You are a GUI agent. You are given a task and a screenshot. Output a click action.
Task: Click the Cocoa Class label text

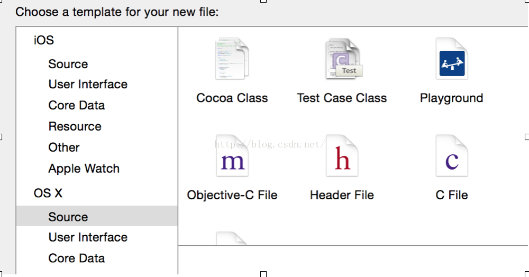(232, 98)
